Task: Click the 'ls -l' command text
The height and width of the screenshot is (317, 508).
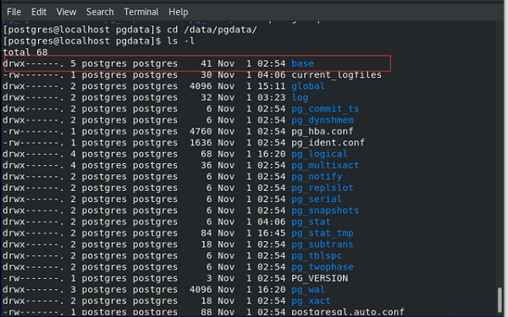Action: pyautogui.click(x=181, y=41)
